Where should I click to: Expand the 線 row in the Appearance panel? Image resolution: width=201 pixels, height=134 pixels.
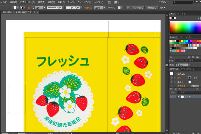click(x=175, y=78)
